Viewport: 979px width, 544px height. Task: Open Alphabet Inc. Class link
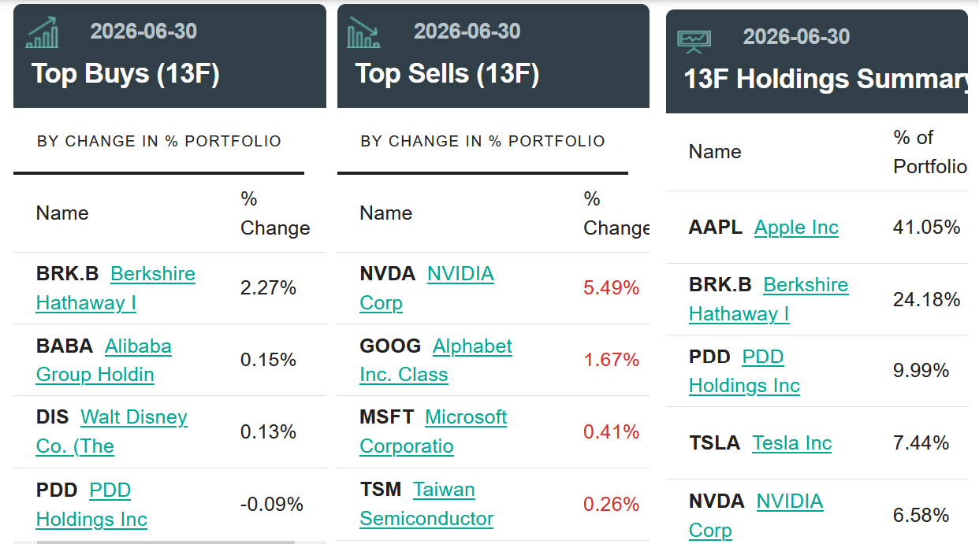(x=436, y=360)
